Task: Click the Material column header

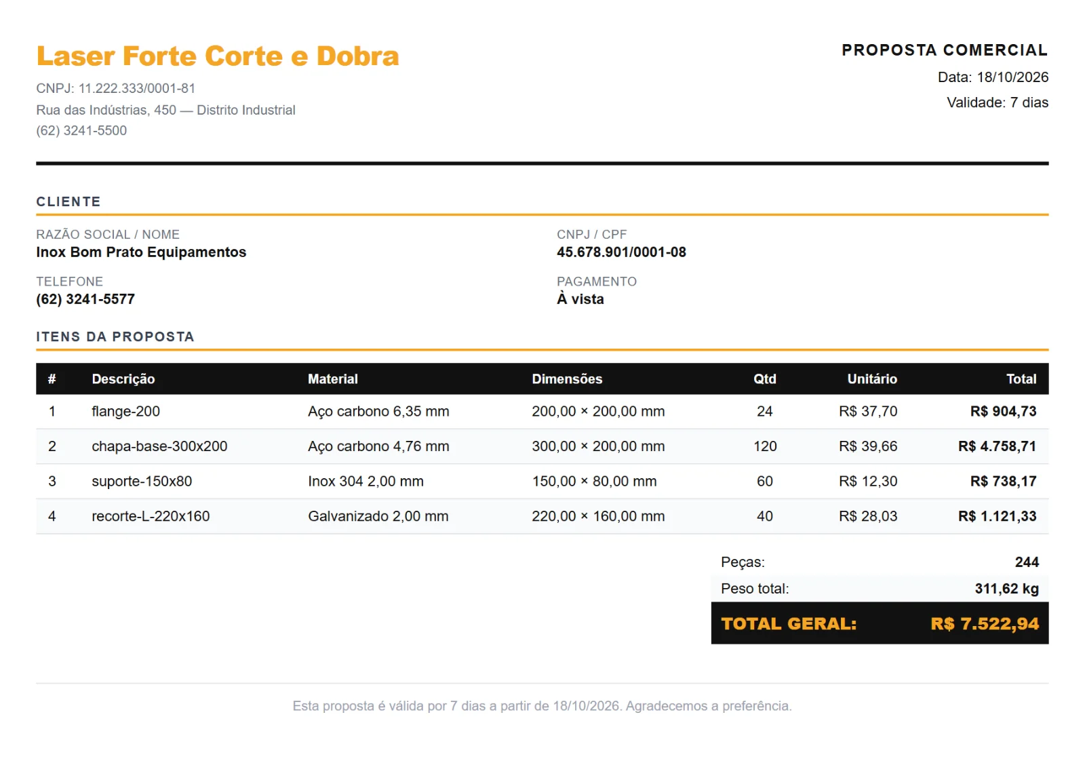Action: pyautogui.click(x=333, y=379)
